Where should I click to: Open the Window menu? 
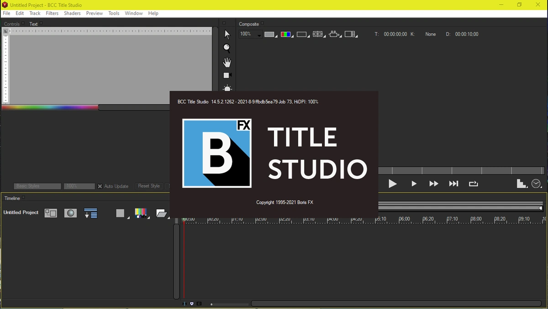(134, 13)
